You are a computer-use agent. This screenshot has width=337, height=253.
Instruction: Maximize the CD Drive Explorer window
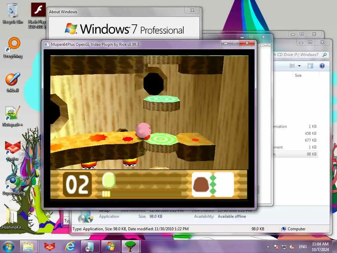click(310, 42)
